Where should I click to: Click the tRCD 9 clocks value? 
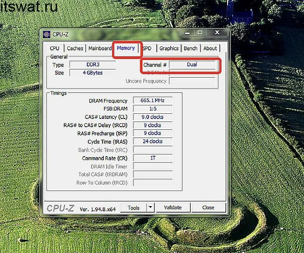(x=152, y=125)
